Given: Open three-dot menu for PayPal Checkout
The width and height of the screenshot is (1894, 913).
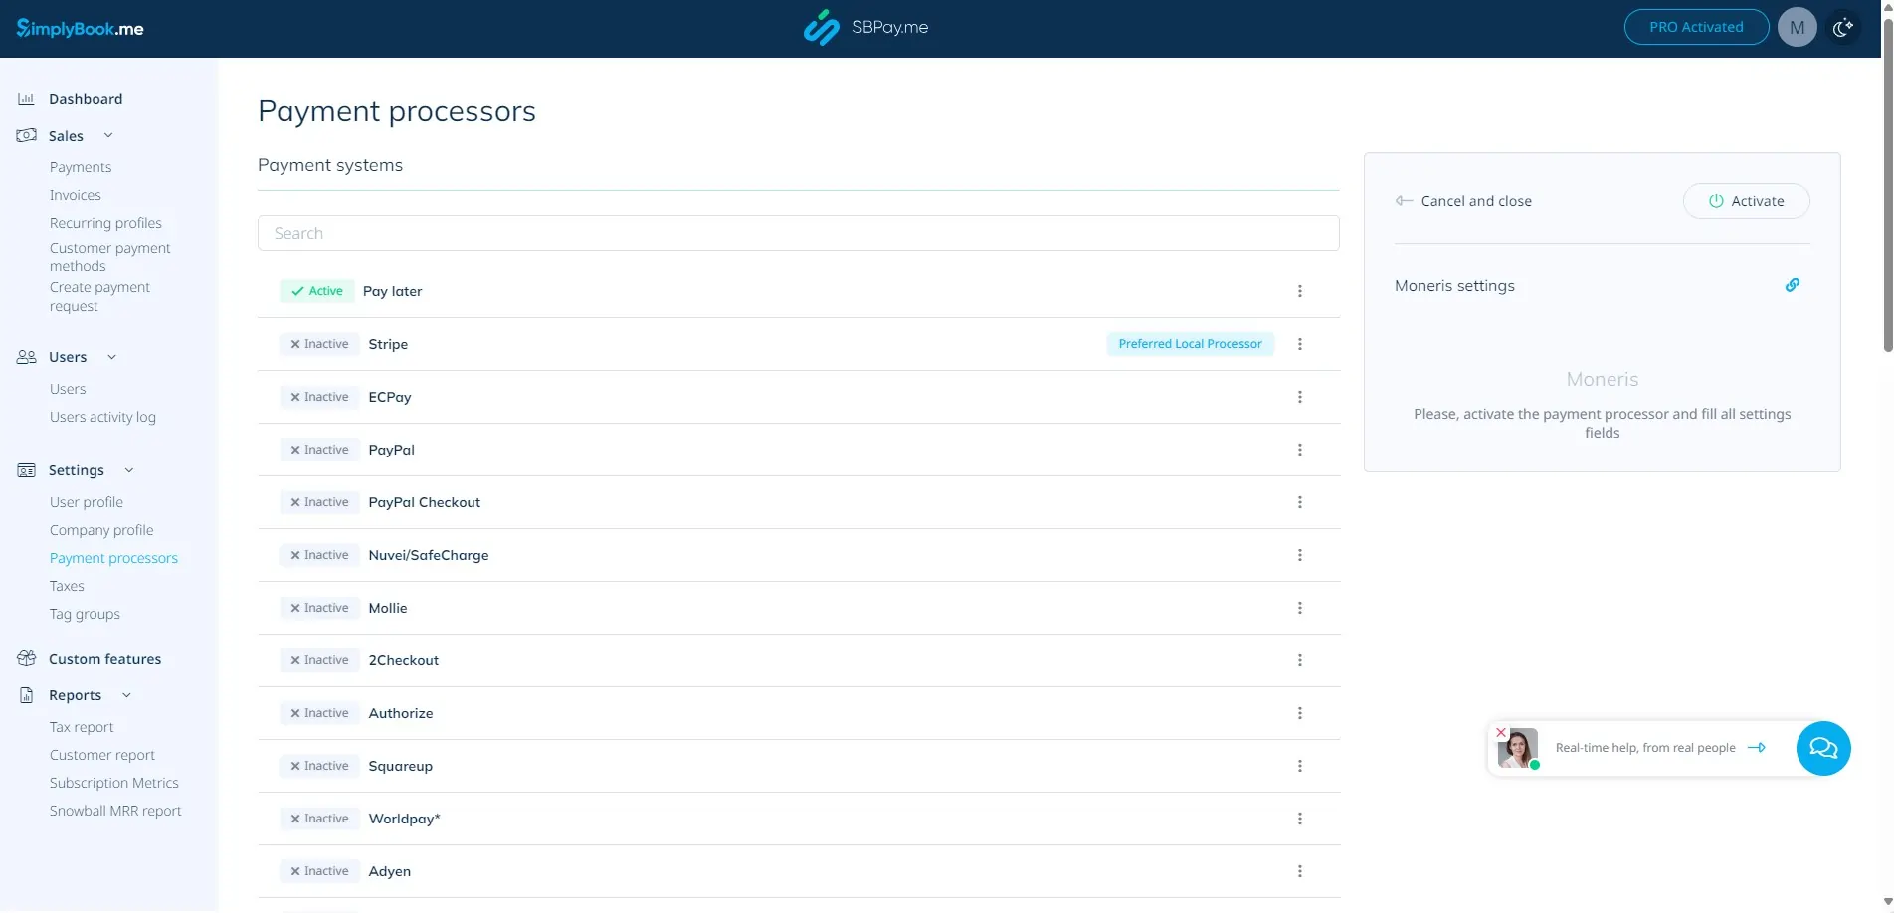Looking at the screenshot, I should point(1299,502).
